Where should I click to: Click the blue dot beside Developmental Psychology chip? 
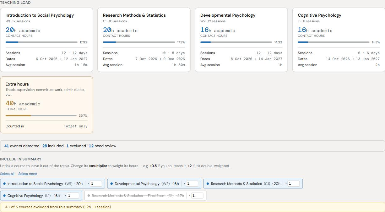(111, 184)
